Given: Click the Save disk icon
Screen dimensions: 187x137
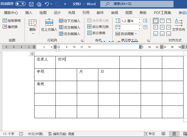Looking at the screenshot, I should pyautogui.click(x=31, y=4).
